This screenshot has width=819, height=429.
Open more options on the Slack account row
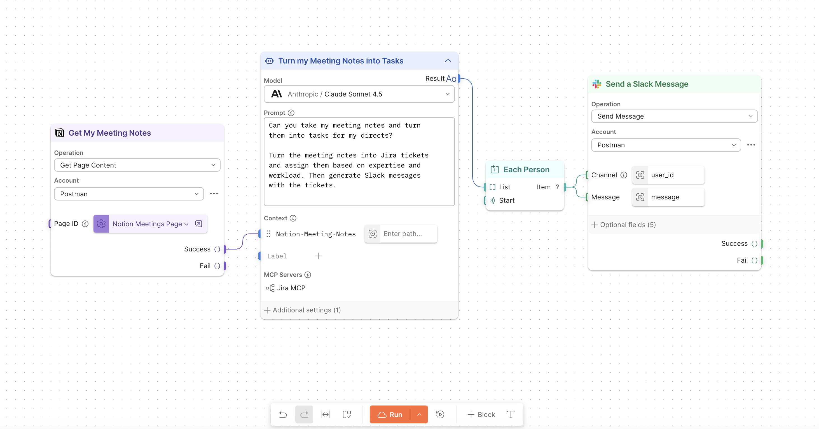coord(751,145)
